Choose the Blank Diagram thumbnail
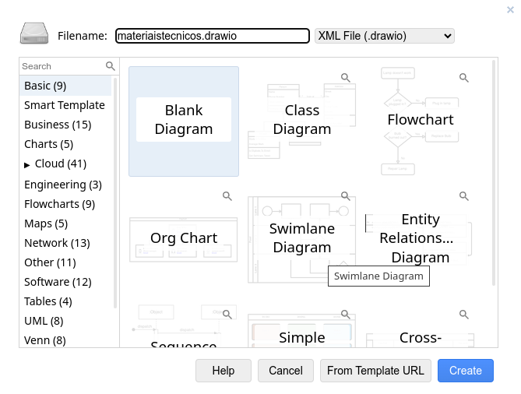Image resolution: width=521 pixels, height=394 pixels. coord(184,121)
